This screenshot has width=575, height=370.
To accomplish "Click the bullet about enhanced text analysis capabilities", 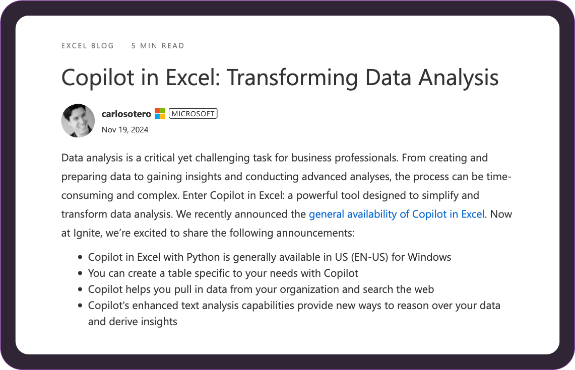I will point(294,314).
